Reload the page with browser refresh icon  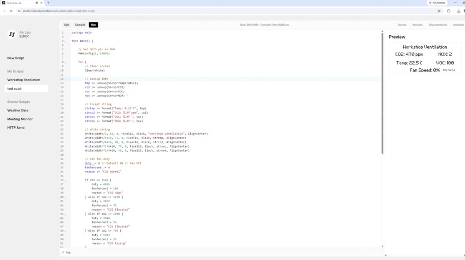[x=11, y=11]
